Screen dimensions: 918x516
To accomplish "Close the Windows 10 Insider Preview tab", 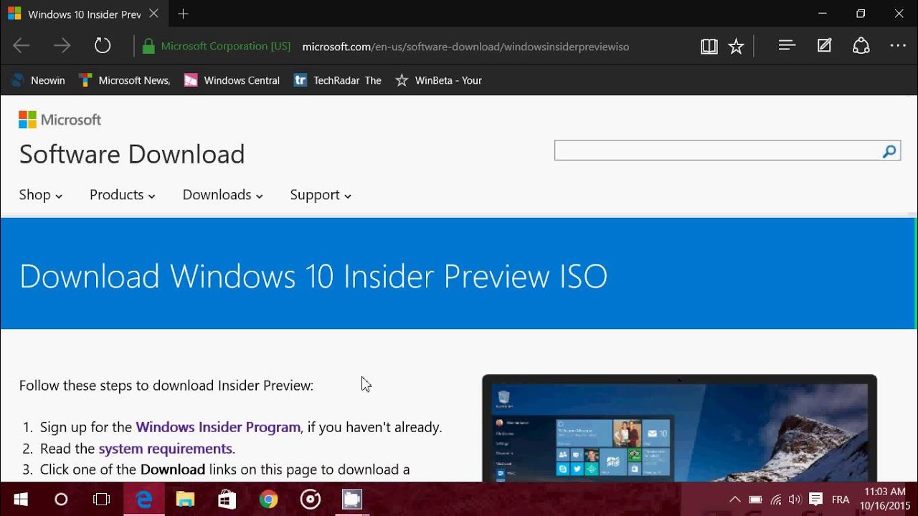I will (x=153, y=14).
